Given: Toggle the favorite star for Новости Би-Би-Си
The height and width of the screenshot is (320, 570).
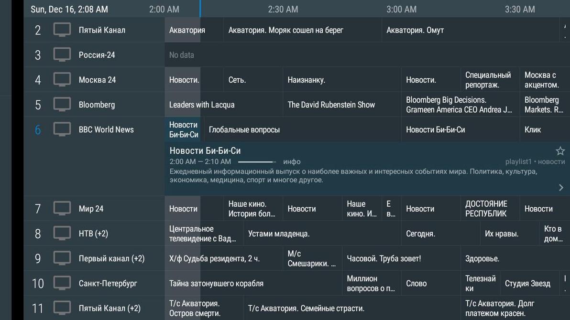Looking at the screenshot, I should (559, 150).
